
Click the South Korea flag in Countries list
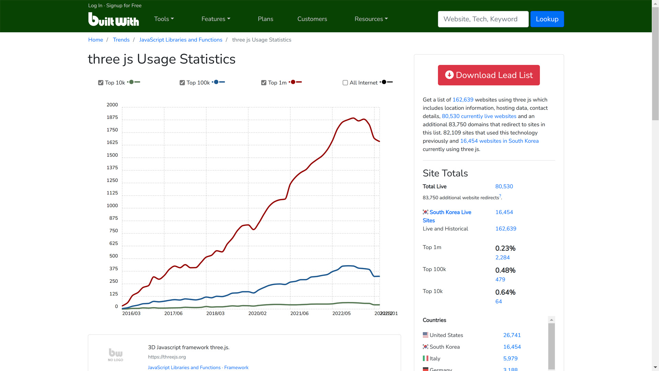click(426, 347)
